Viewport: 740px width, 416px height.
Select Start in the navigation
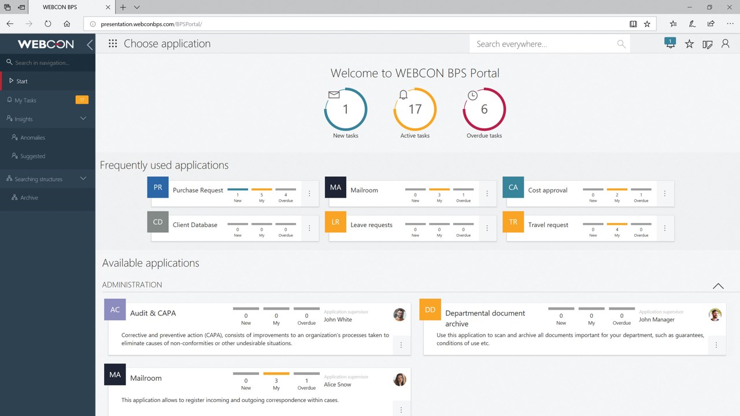pyautogui.click(x=48, y=81)
